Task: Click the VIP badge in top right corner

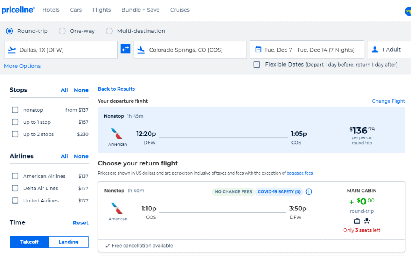Action: pos(408,12)
